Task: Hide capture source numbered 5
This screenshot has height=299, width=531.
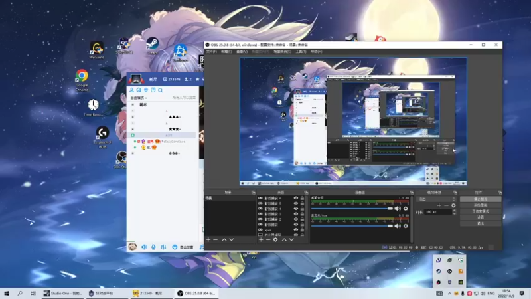Action: click(x=295, y=203)
